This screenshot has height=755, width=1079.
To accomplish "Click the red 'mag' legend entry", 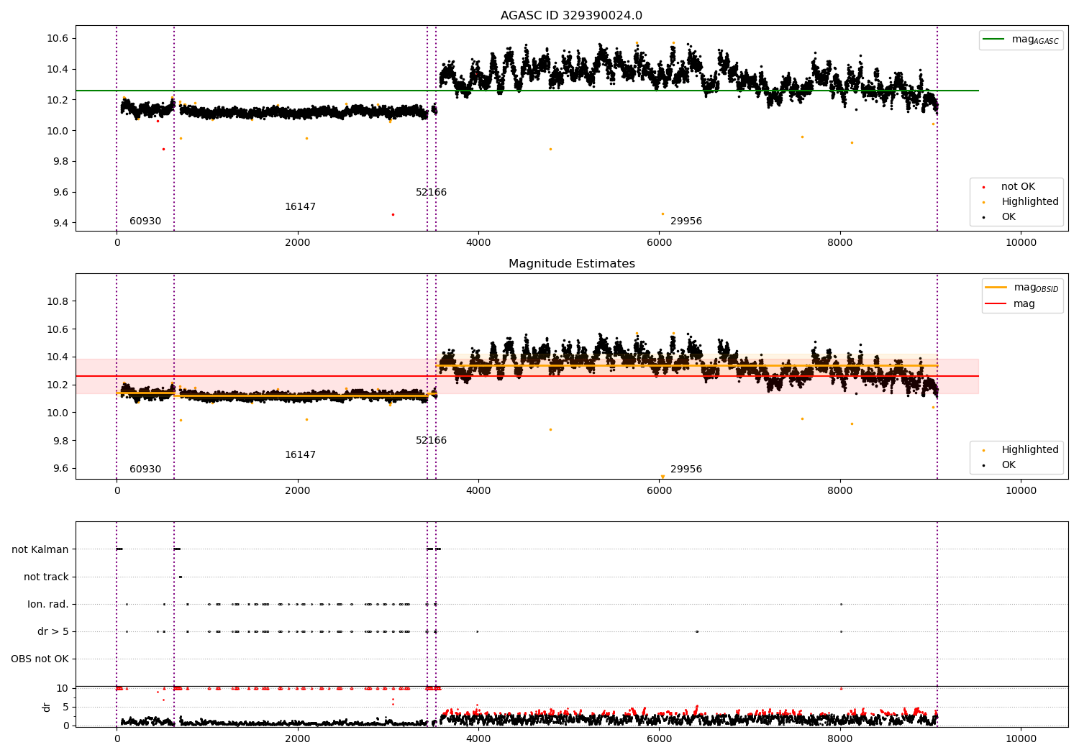I will coord(1011,304).
